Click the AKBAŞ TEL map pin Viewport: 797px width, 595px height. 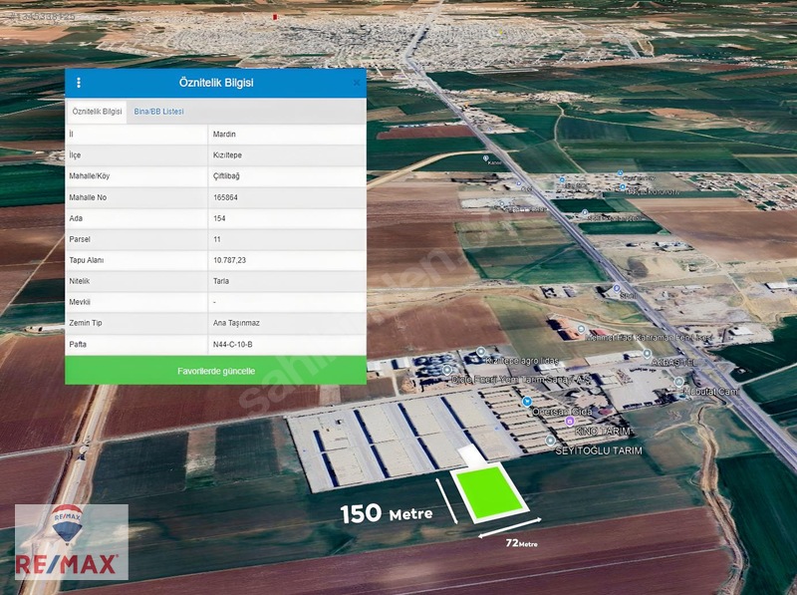tap(647, 354)
